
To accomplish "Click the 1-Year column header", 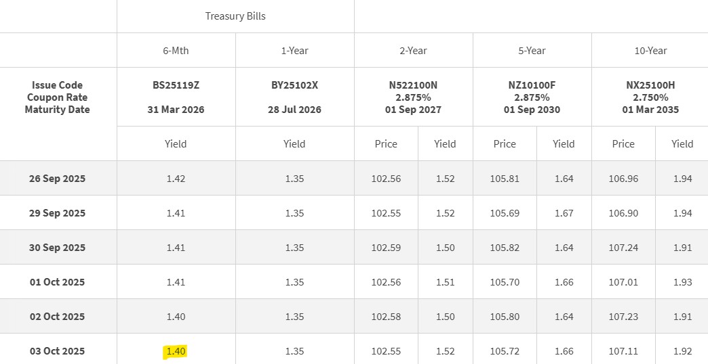I will 294,51.
